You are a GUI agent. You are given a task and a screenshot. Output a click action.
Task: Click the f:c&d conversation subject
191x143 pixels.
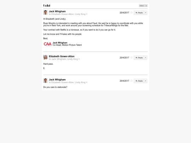[x=47, y=6]
